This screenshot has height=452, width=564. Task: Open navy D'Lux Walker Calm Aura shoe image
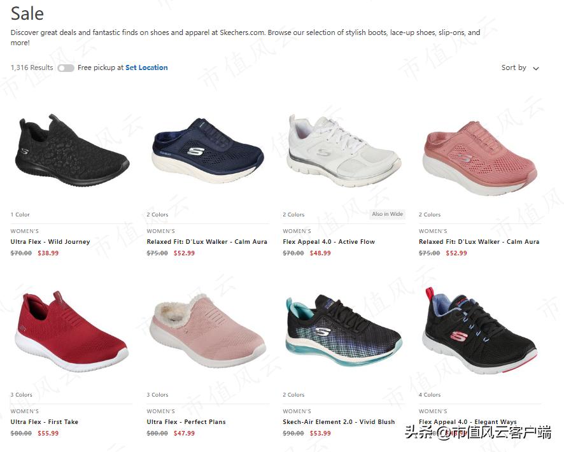[208, 152]
